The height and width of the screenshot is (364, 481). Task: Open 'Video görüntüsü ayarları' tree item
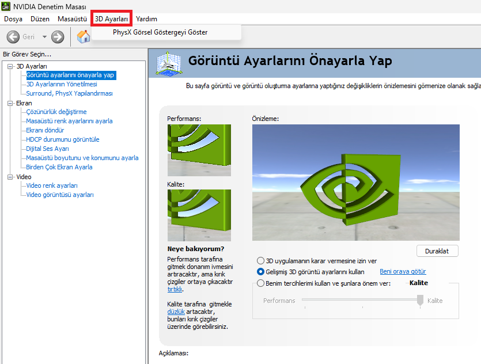pos(60,195)
